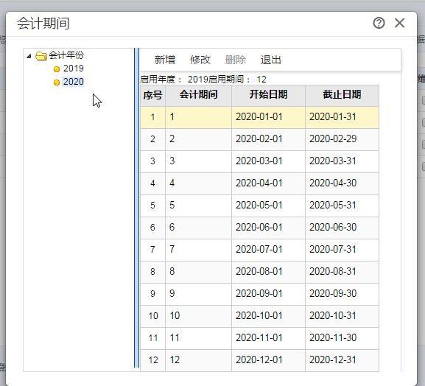Image resolution: width=425 pixels, height=386 pixels.
Task: Select end date cell 2020-04-30
Action: coord(342,183)
